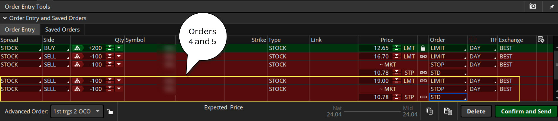
Task: Click the red TIF header icon
Action: [473, 40]
